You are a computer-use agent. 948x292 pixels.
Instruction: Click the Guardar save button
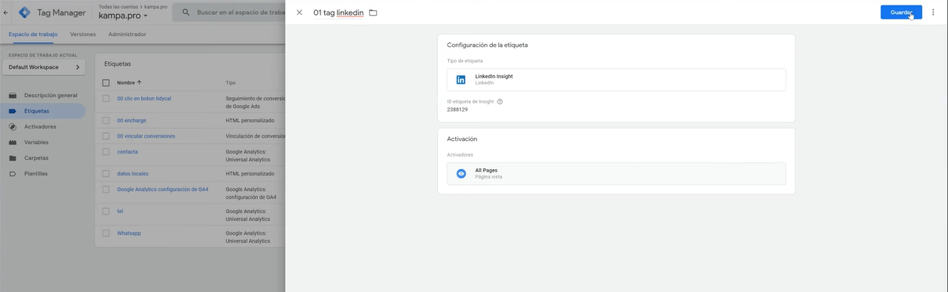pos(901,13)
